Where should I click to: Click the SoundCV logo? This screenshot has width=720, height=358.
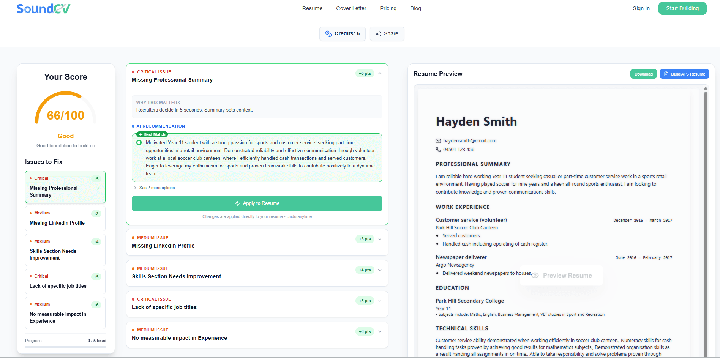(43, 8)
